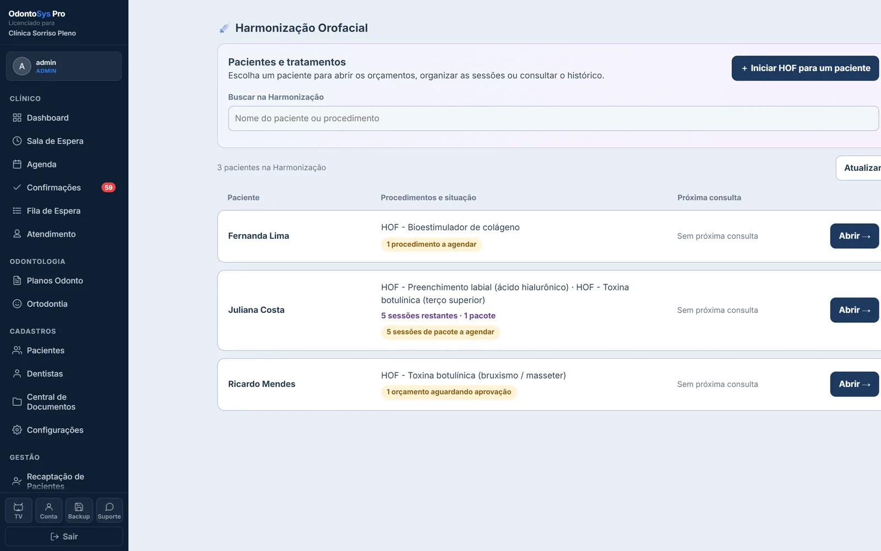Click '5 sessões de pacote a agendar' tag
The height and width of the screenshot is (551, 881).
click(440, 332)
